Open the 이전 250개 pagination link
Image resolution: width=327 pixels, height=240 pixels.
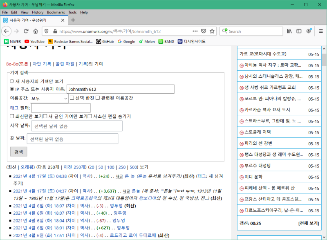[x=74, y=167]
